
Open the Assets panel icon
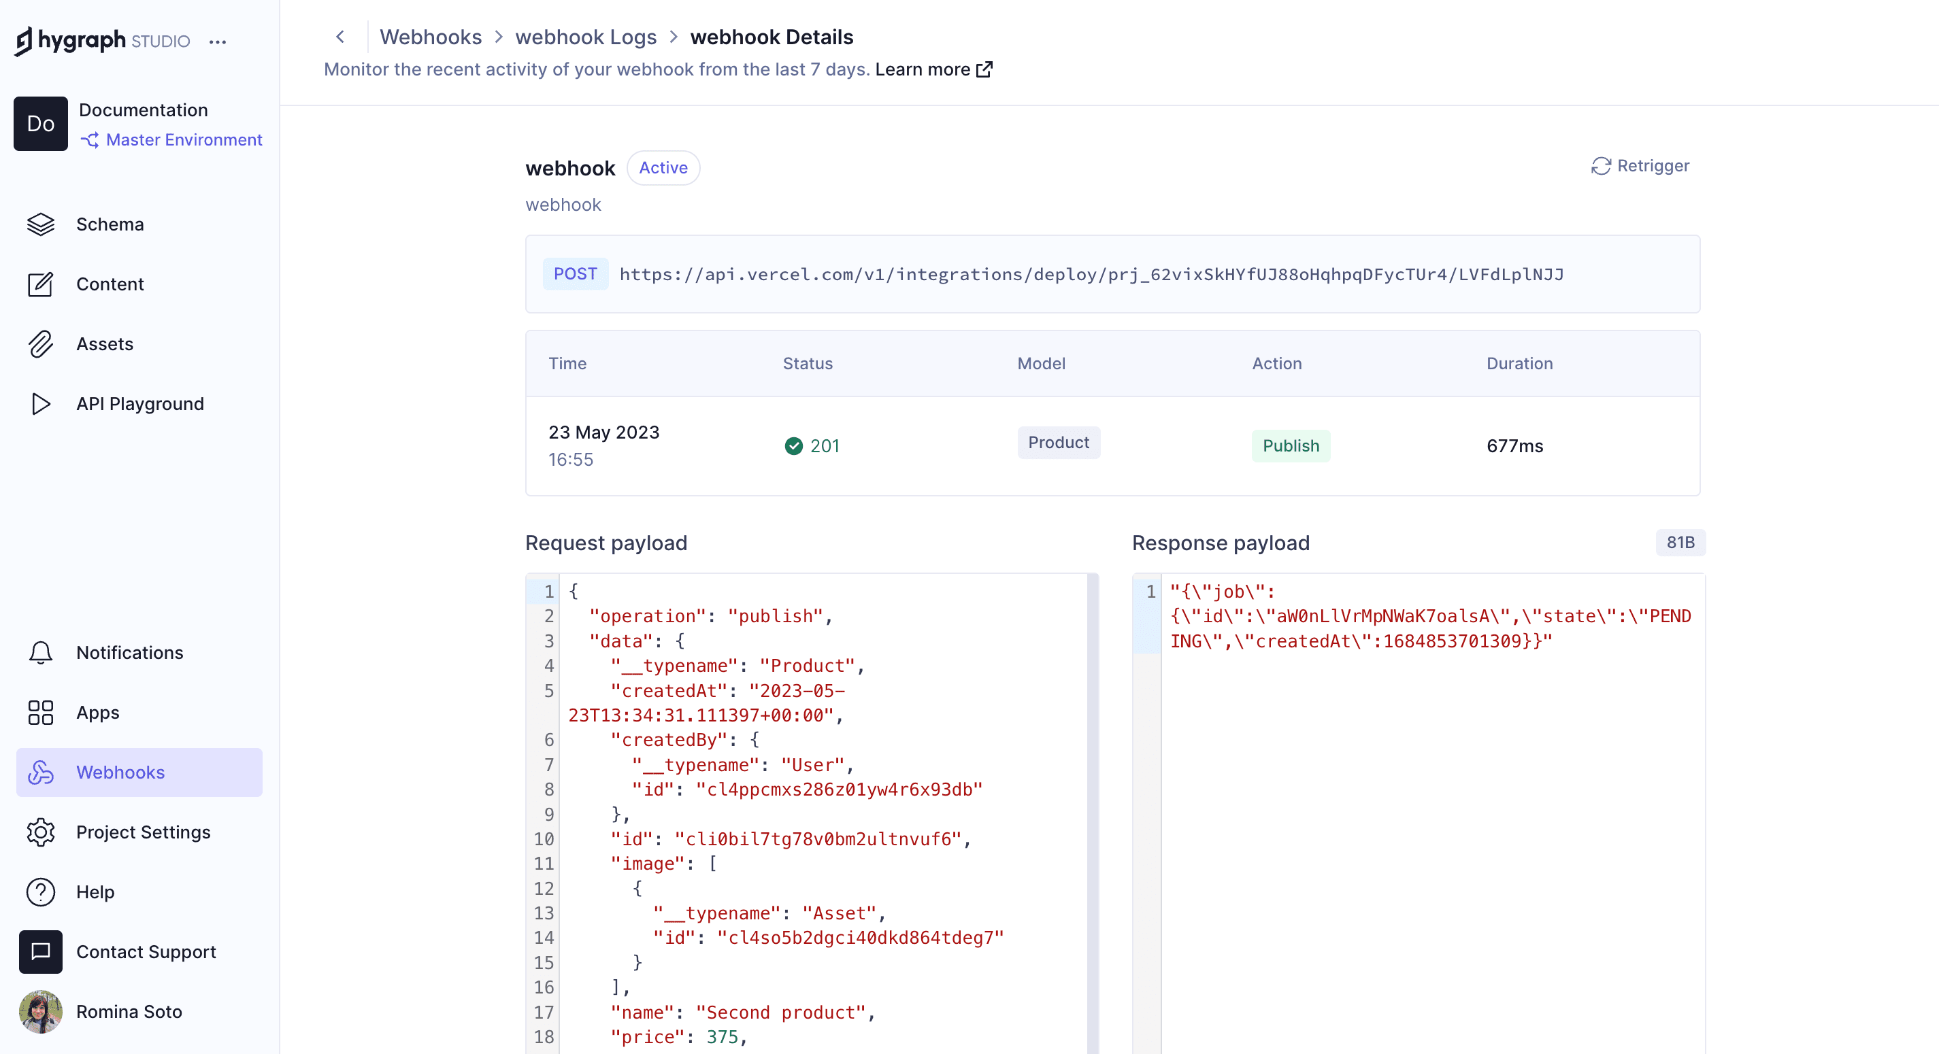41,344
